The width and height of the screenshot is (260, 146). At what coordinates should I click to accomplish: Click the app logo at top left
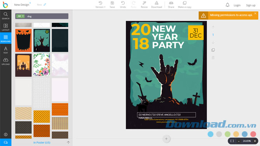click(x=5, y=5)
